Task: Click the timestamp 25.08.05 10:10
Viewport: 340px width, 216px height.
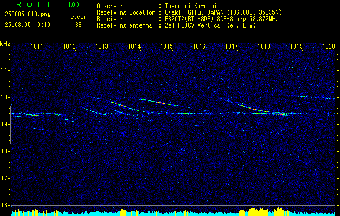Action: point(28,24)
